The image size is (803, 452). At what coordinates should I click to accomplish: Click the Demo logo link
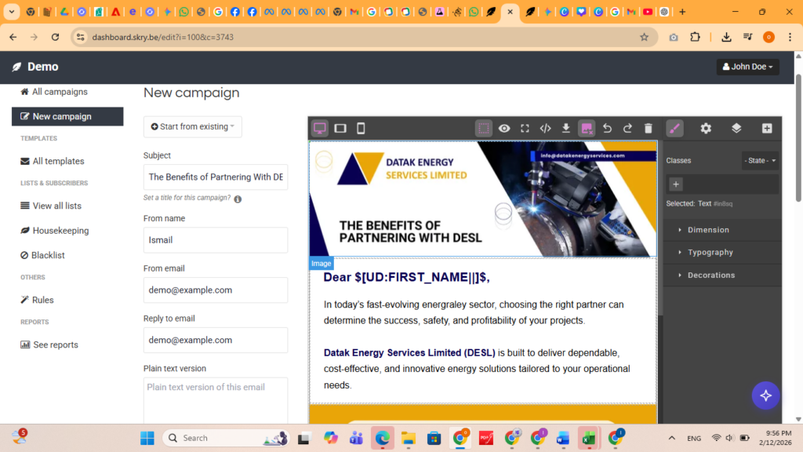(35, 67)
